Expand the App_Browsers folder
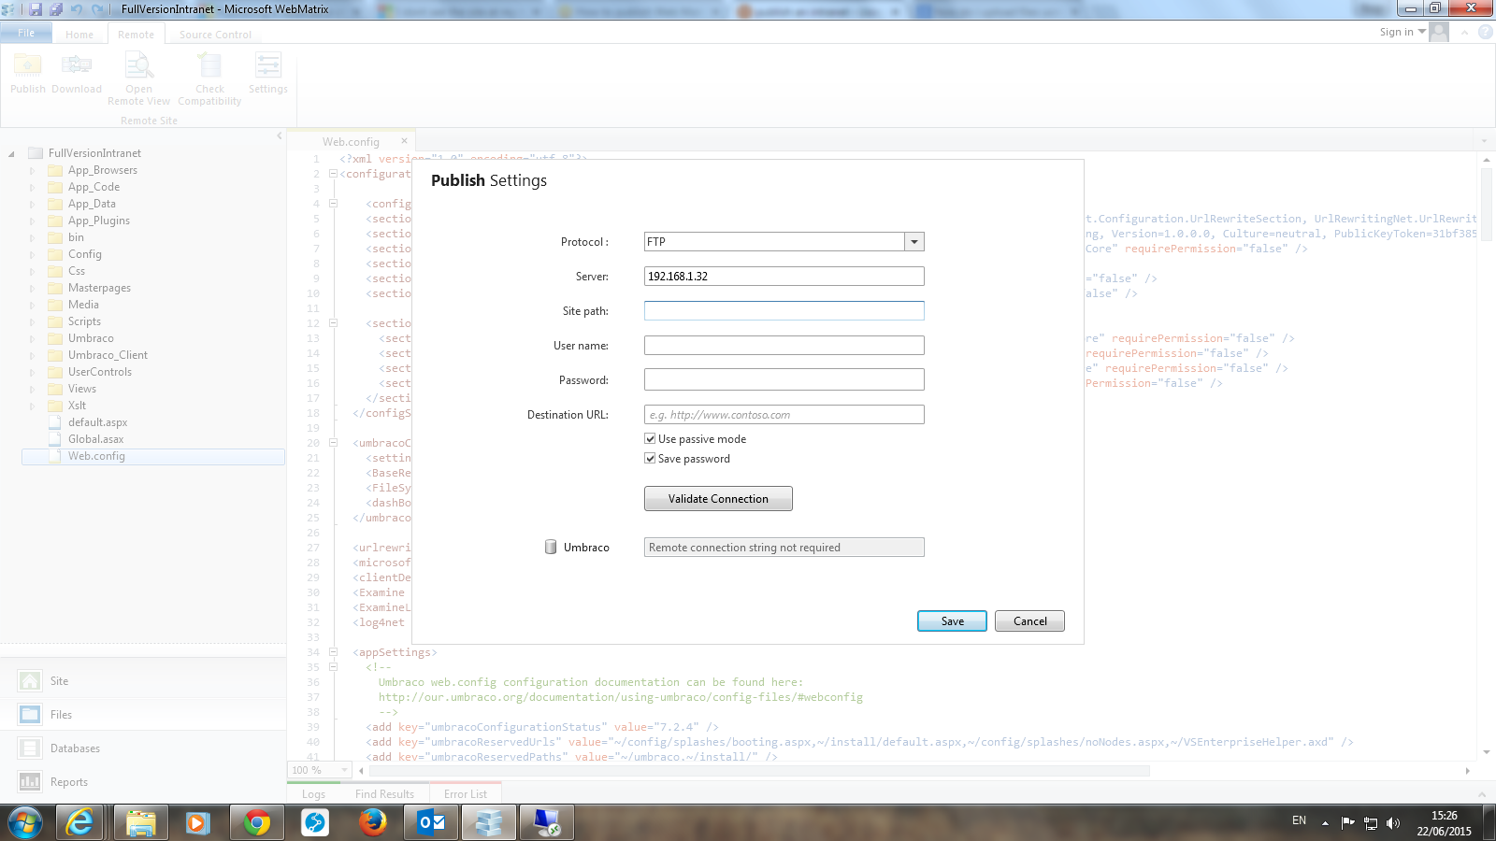Image resolution: width=1496 pixels, height=841 pixels. point(33,171)
